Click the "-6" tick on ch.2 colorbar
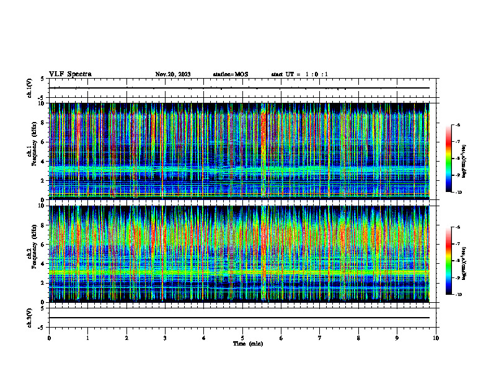 [x=458, y=227]
